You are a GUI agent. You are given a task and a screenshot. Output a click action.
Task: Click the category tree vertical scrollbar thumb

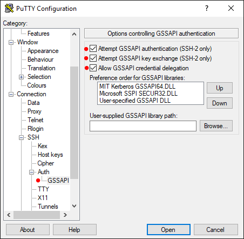click(74, 123)
